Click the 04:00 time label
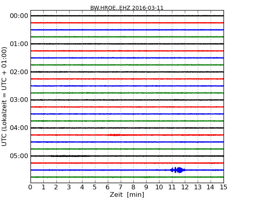Viewport: 254px width, 203px height. tap(19, 128)
